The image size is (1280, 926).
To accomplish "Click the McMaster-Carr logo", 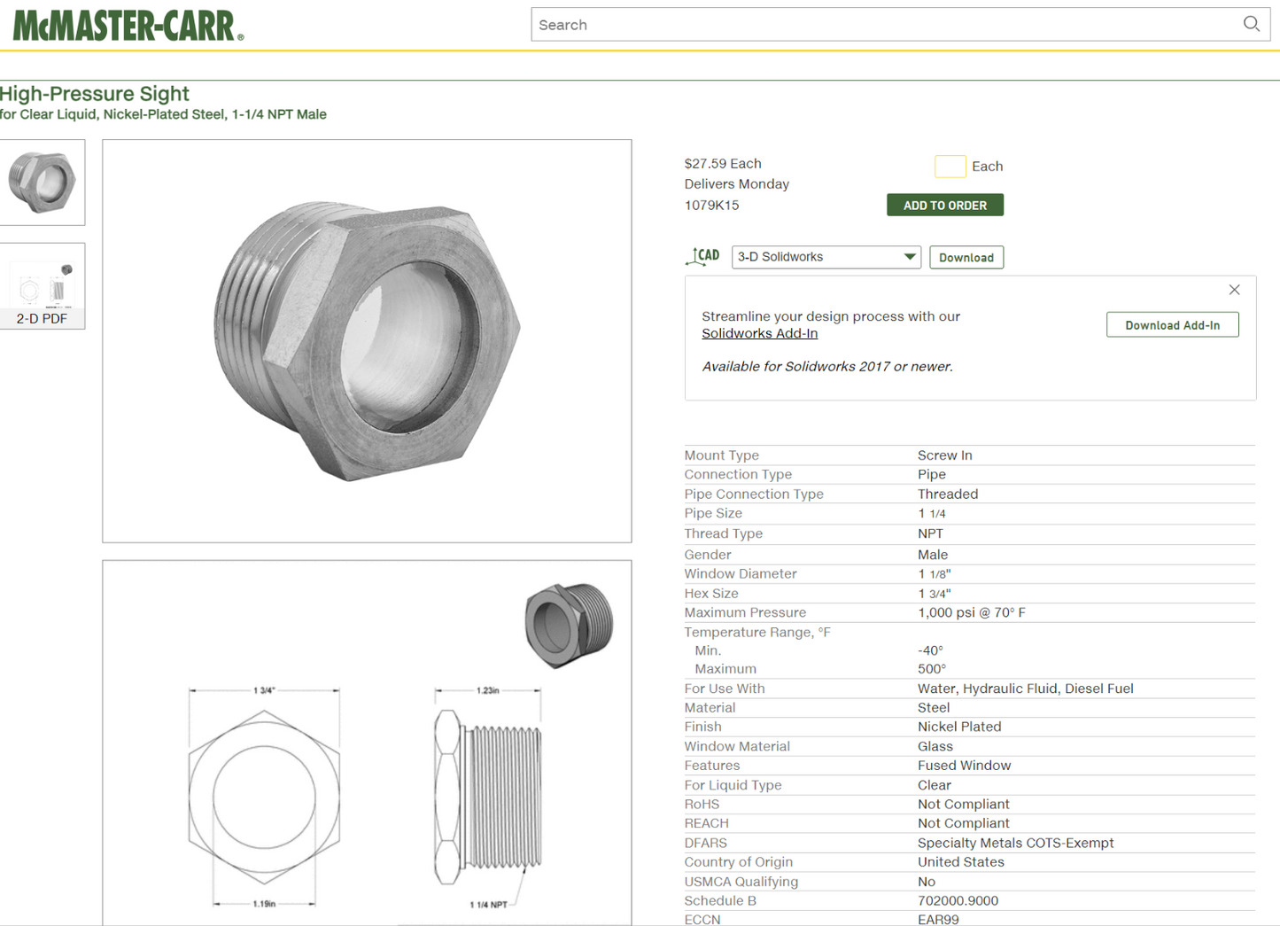I will click(128, 26).
